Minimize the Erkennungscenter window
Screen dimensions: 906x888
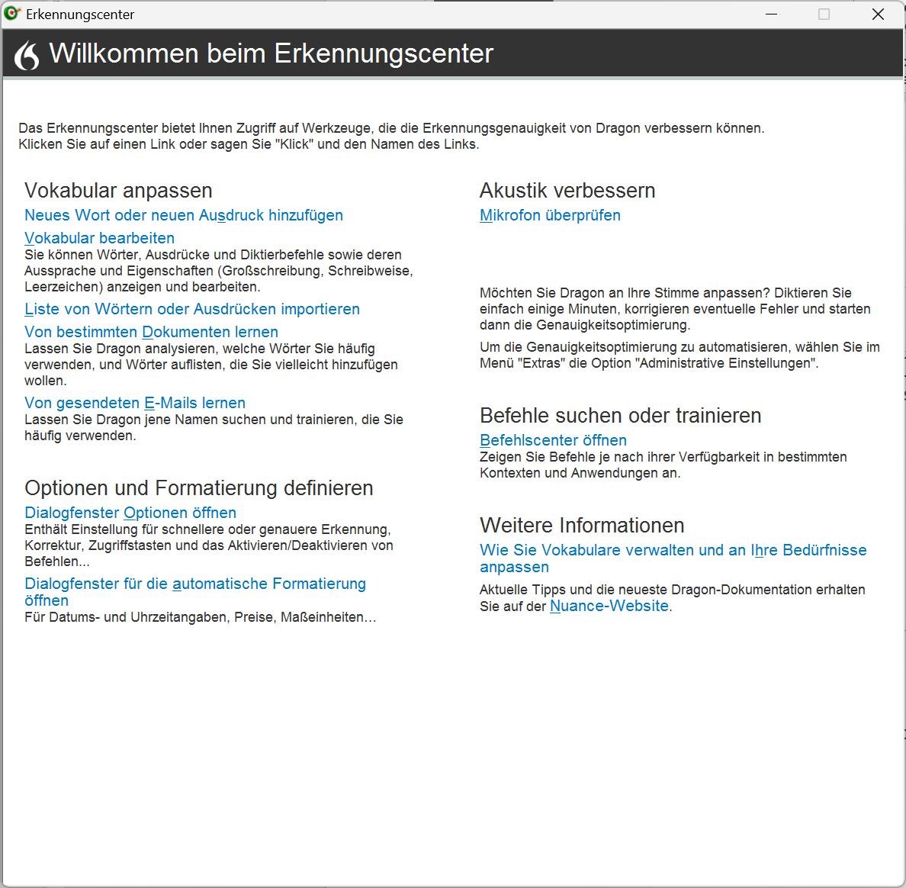pos(771,14)
